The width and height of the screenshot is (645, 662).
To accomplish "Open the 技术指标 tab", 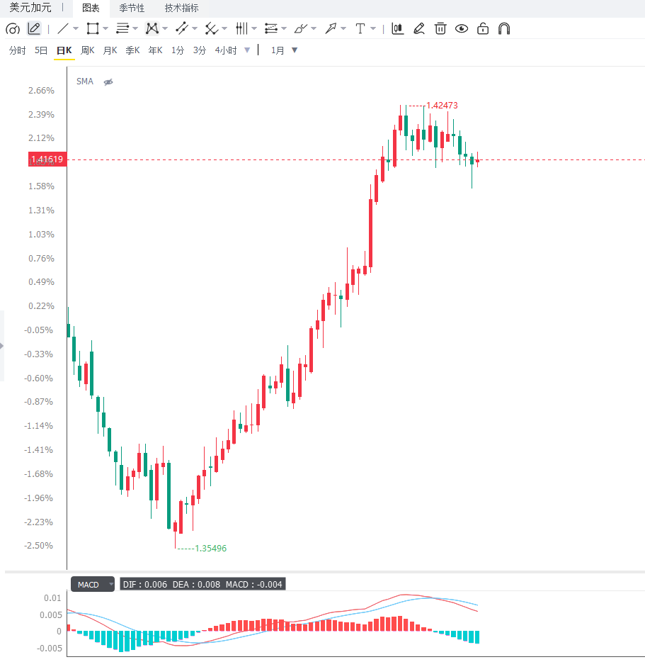I will [x=182, y=8].
